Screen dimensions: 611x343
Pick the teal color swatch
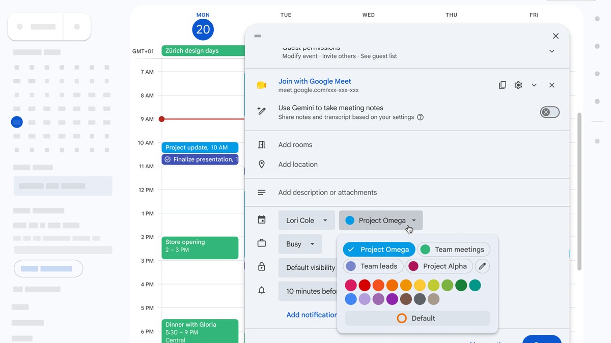[475, 286]
